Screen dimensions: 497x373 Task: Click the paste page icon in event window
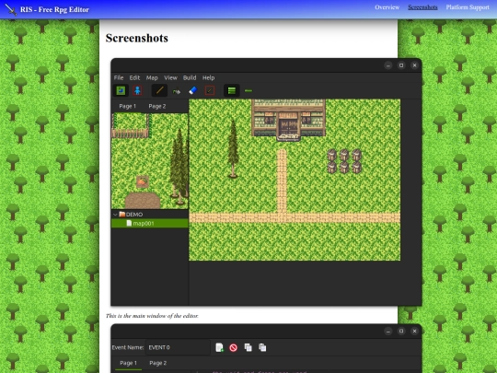pyautogui.click(x=262, y=347)
